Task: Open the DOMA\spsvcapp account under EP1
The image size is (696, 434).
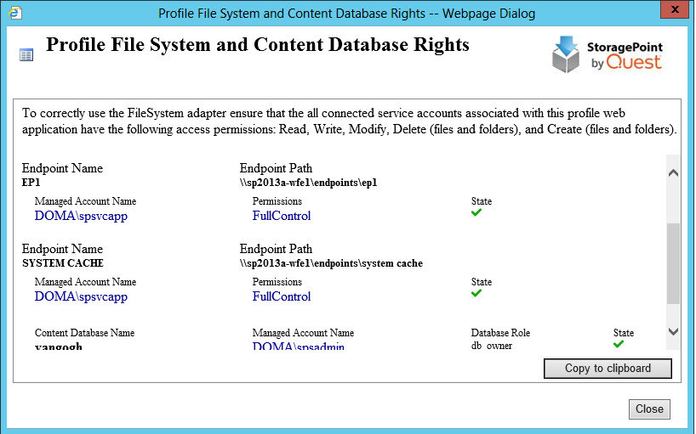Action: pos(81,216)
